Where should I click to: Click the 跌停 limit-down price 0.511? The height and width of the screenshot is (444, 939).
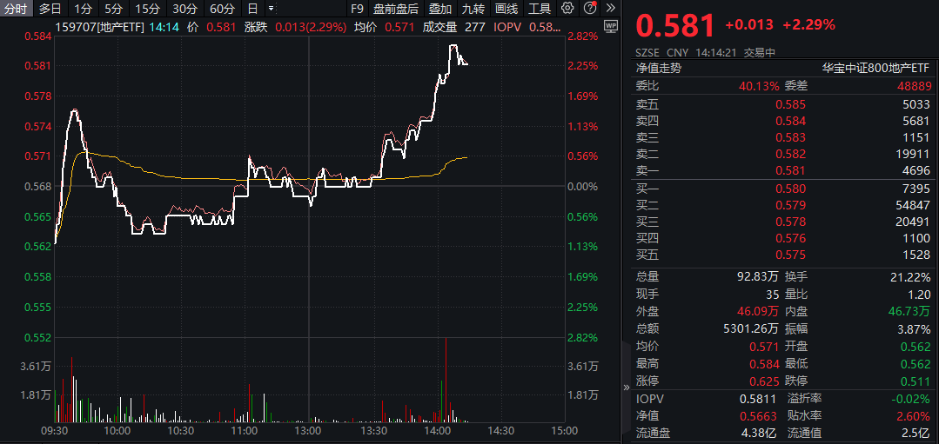[x=916, y=381]
